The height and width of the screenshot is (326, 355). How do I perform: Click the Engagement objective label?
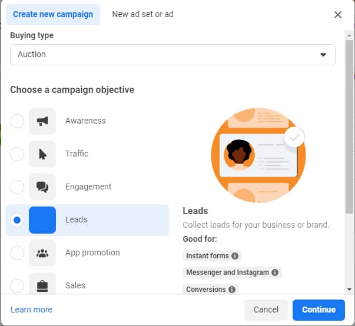[88, 187]
